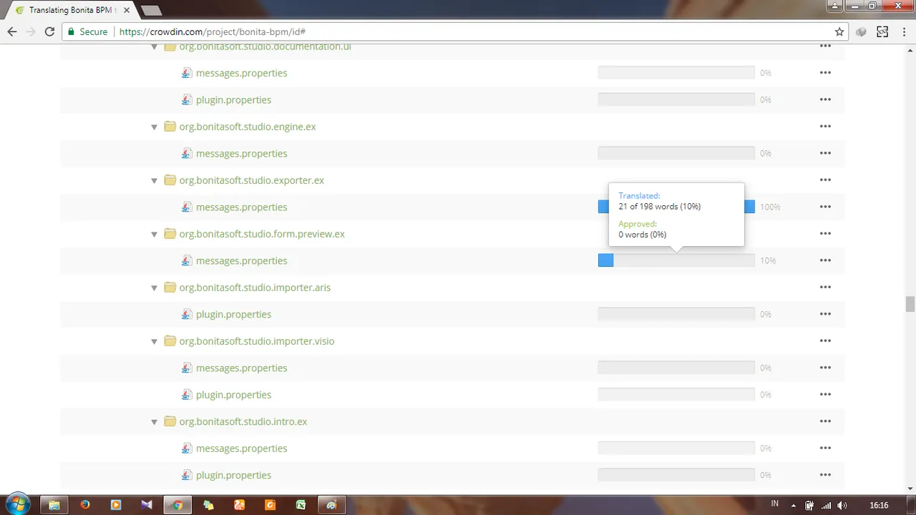Collapse the org.bonitasoft.studio.importer.visio folder
916x515 pixels.
[154, 342]
